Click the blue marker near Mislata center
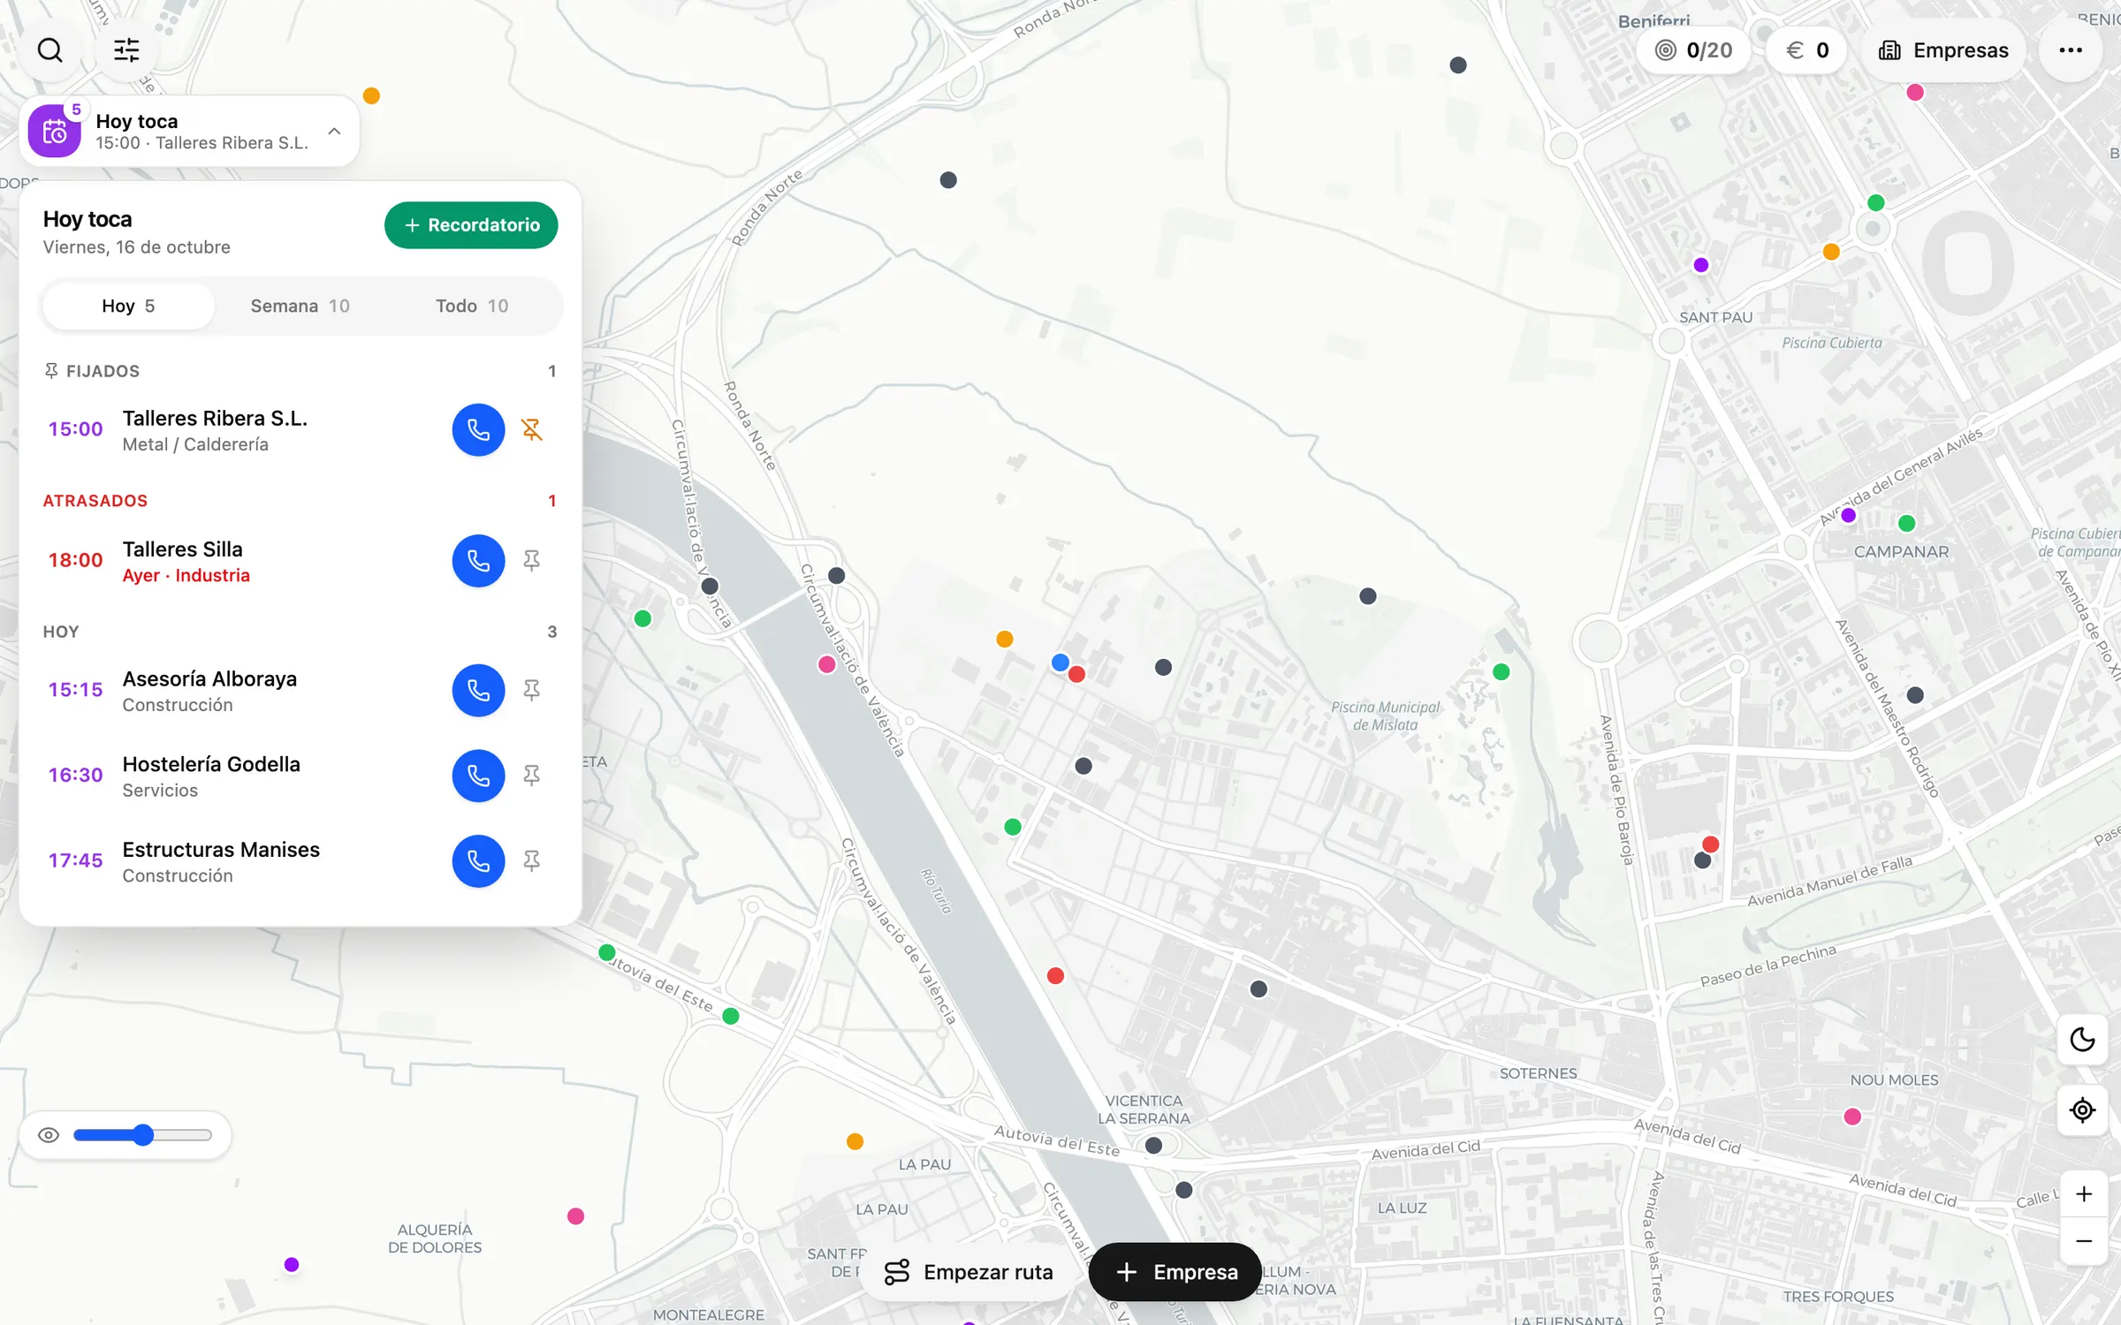2121x1325 pixels. [x=1060, y=662]
